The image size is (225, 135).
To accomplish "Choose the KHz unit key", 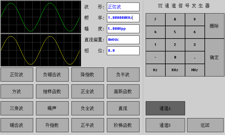I will [x=175, y=70].
